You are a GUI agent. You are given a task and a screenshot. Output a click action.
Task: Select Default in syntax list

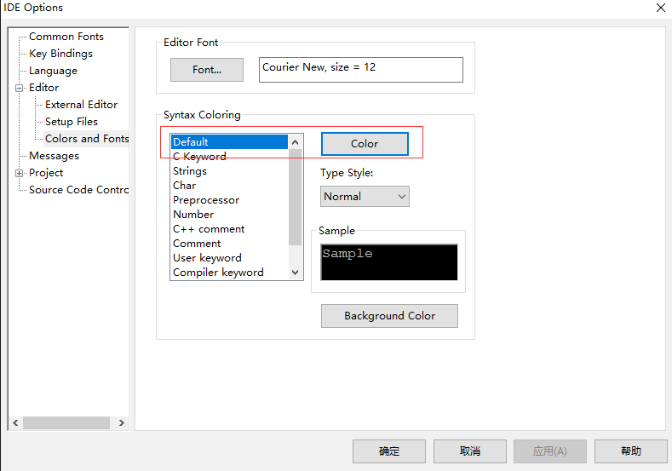(x=229, y=142)
